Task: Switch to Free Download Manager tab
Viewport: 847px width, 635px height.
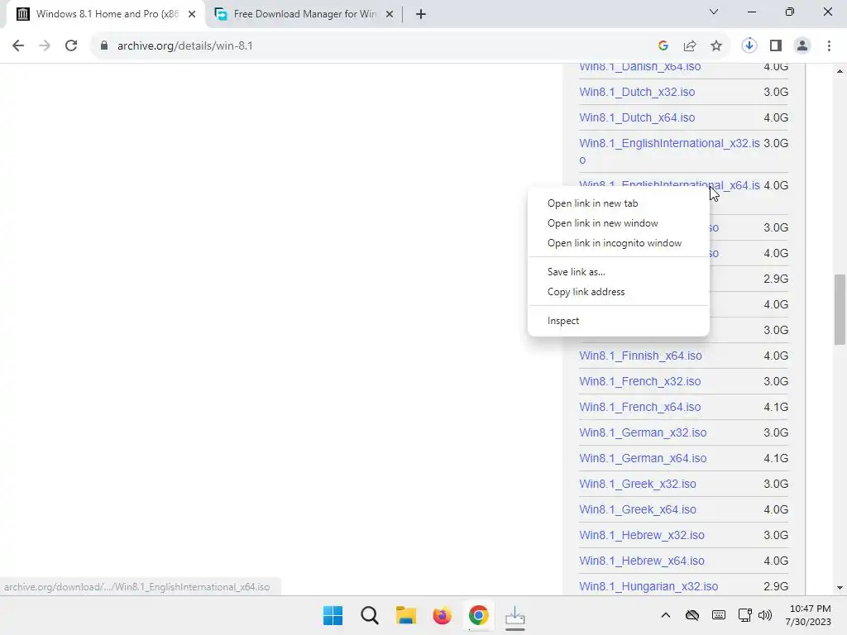Action: [x=304, y=14]
